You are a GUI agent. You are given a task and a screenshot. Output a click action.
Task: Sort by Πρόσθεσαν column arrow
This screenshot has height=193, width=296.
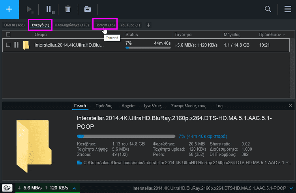pos(284,35)
